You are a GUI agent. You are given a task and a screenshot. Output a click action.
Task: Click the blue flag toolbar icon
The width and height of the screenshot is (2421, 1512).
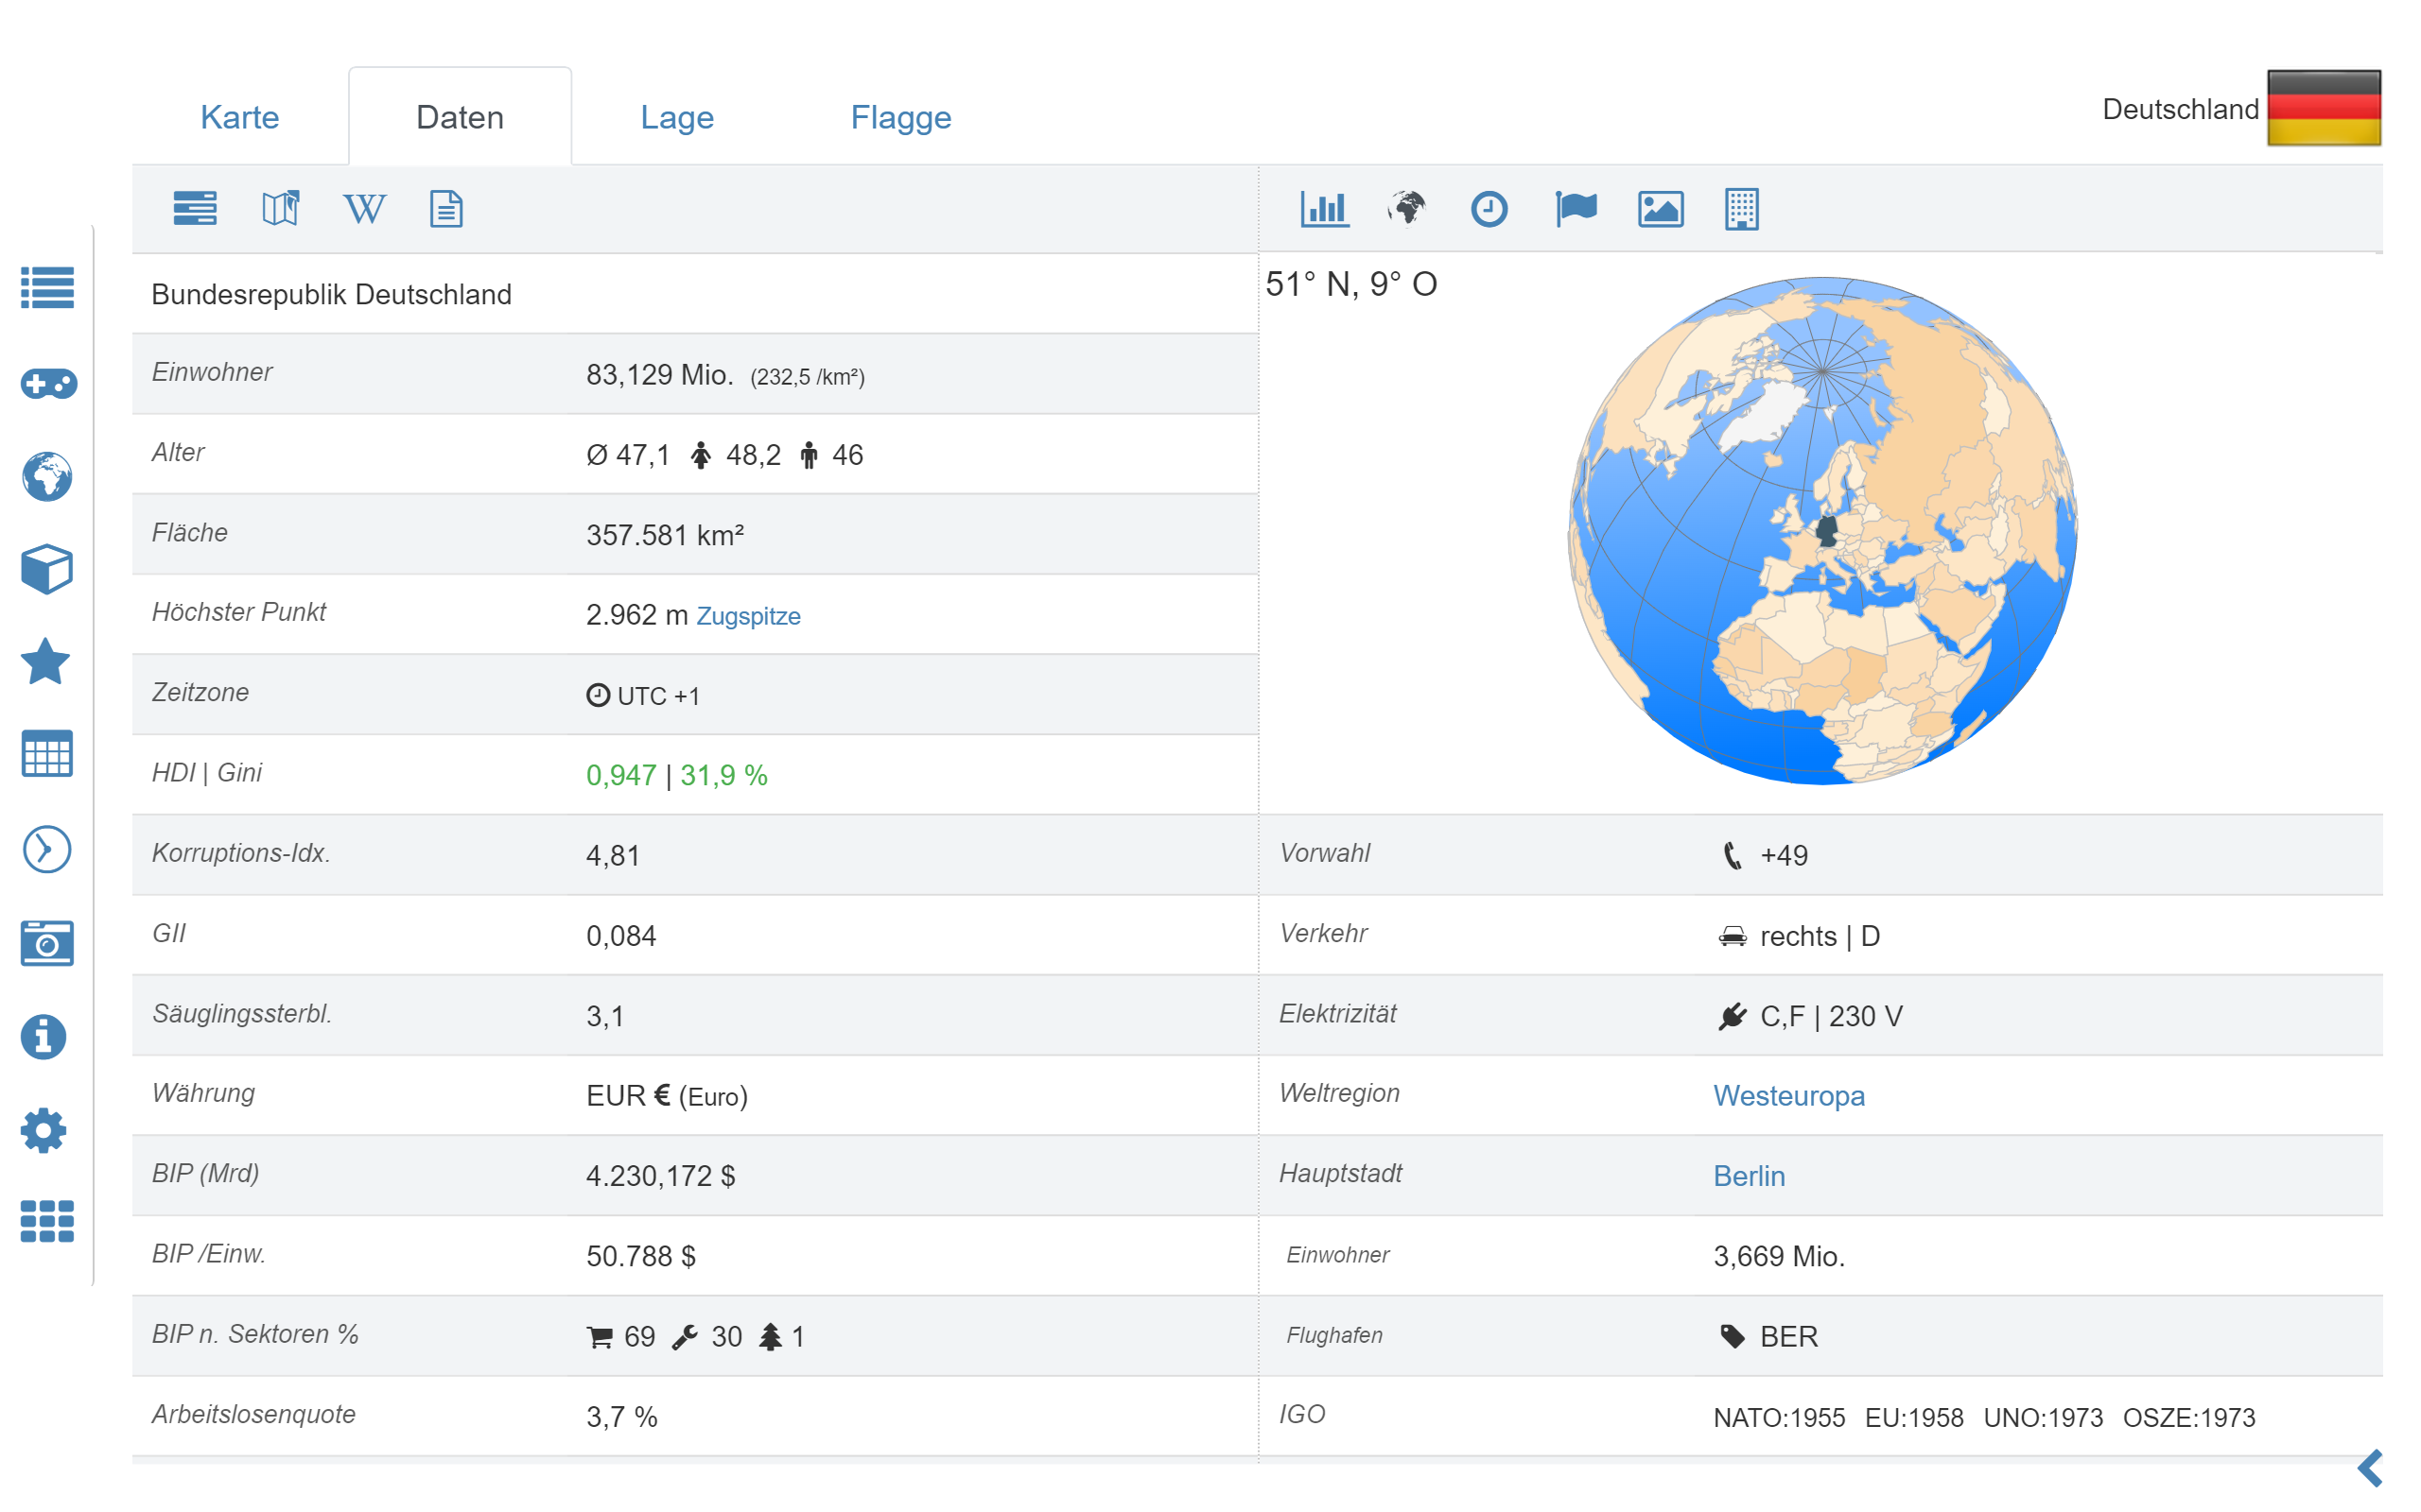coord(1575,209)
